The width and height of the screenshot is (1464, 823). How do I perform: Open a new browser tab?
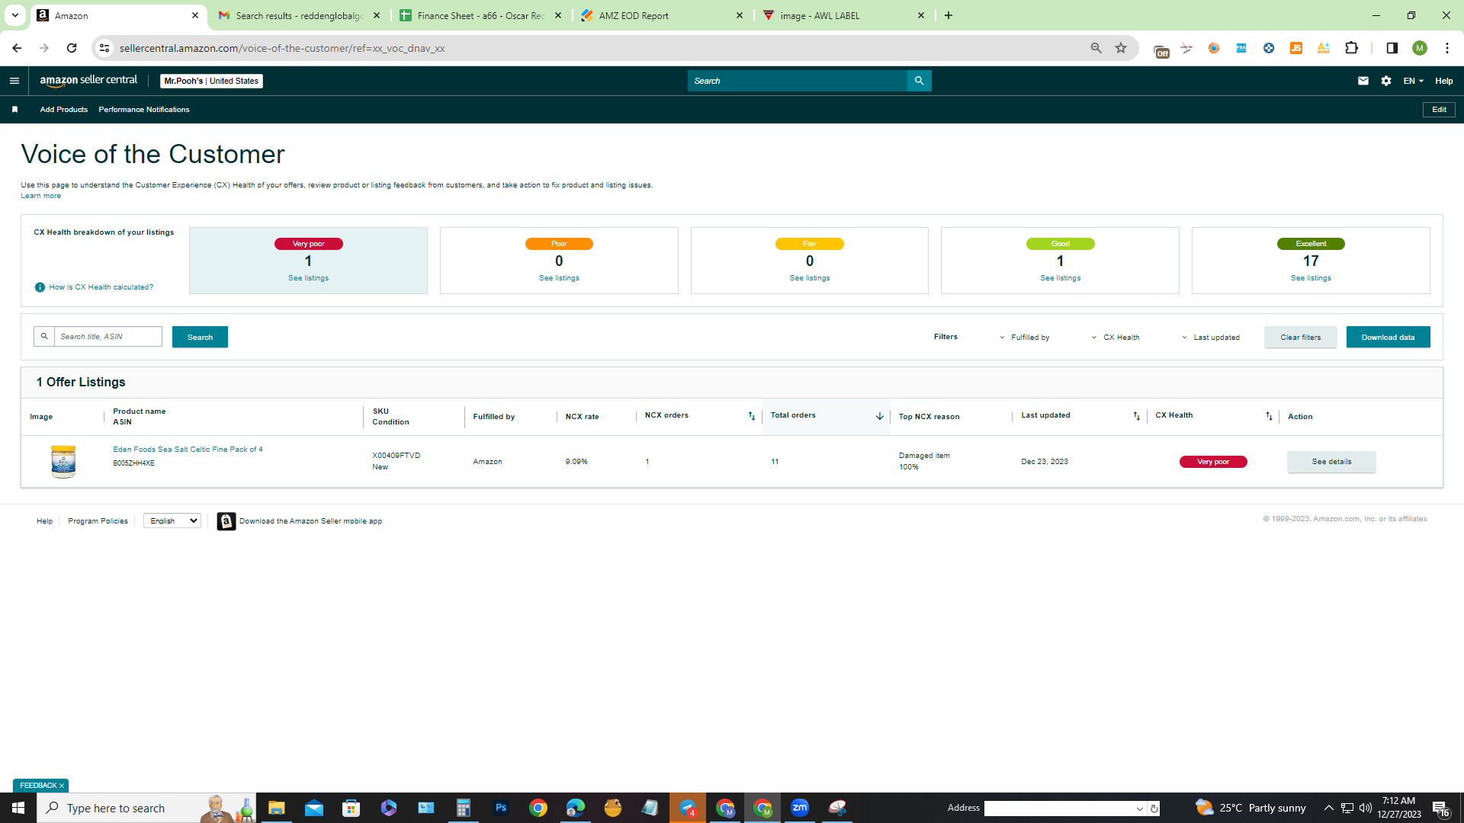[x=949, y=15]
